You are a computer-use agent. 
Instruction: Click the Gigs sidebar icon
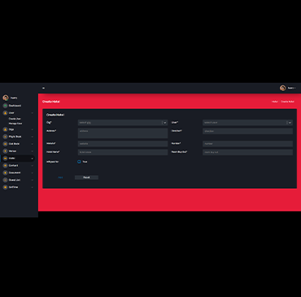coord(5,129)
